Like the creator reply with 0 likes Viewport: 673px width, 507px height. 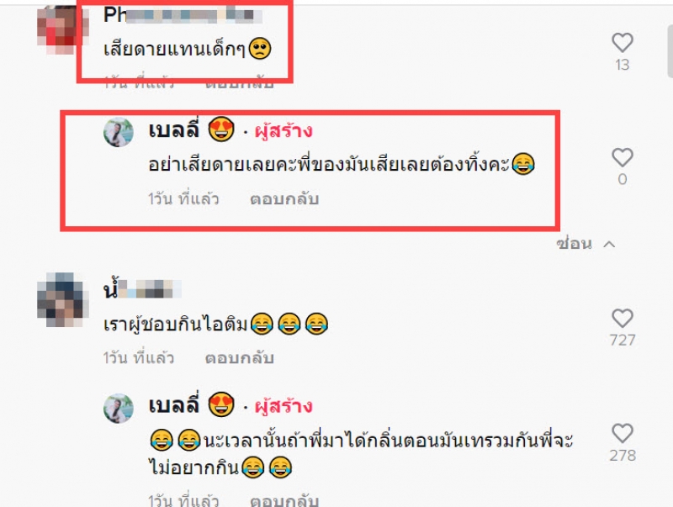(622, 157)
